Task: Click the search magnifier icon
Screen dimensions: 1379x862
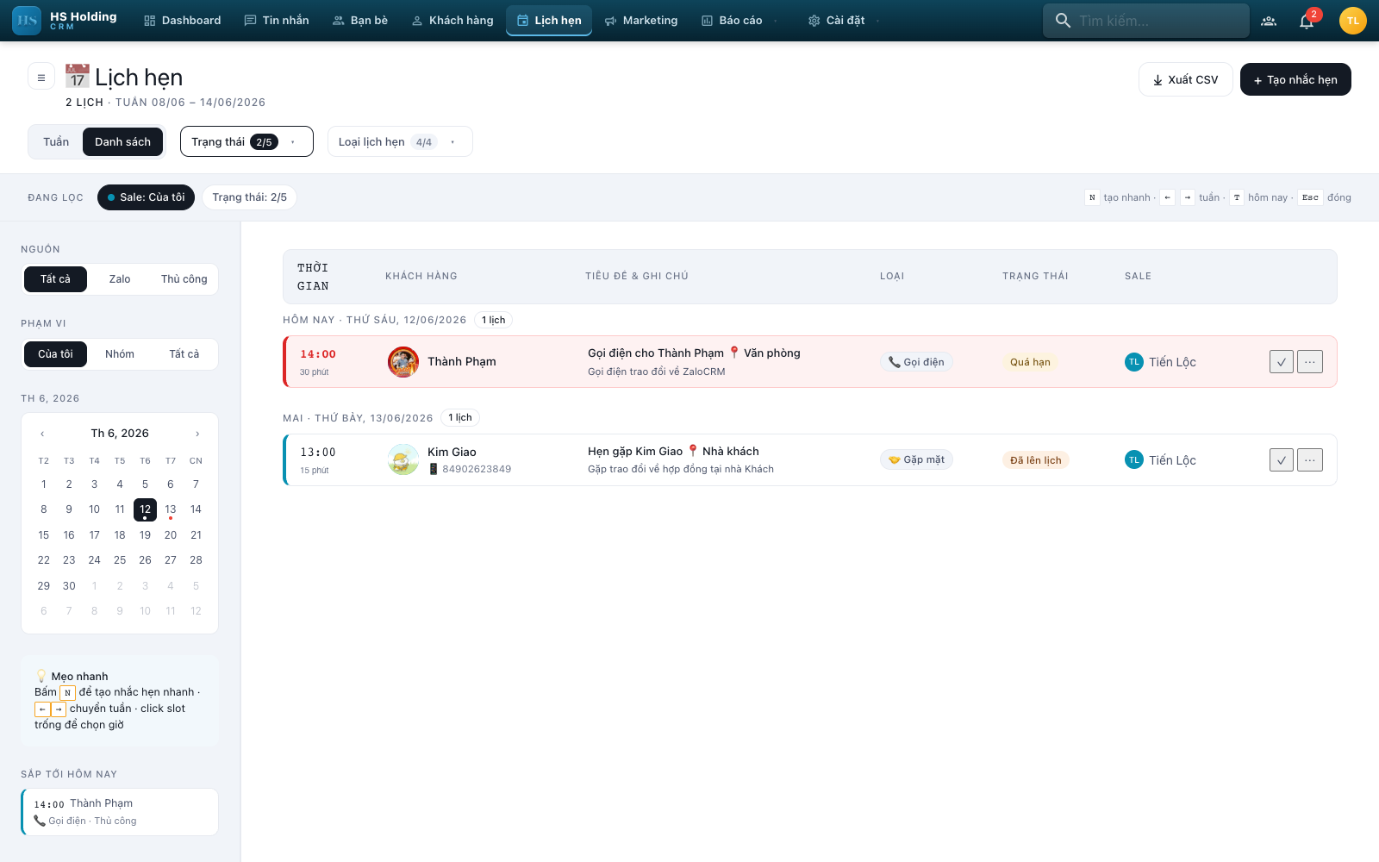Action: point(1063,21)
